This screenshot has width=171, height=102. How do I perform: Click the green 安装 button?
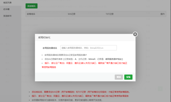click(x=128, y=77)
